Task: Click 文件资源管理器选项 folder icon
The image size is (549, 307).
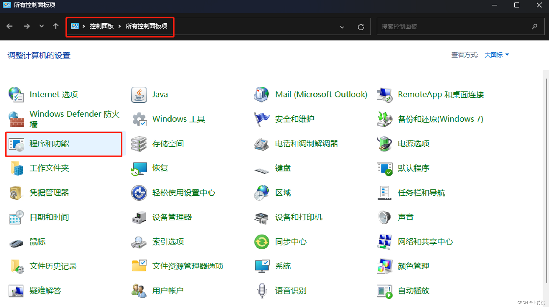Action: [139, 266]
